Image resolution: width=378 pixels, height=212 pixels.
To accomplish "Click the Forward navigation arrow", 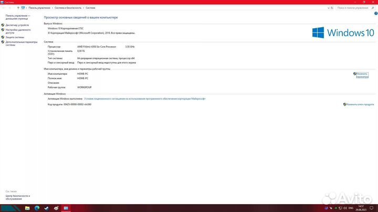I will coord(9,8).
